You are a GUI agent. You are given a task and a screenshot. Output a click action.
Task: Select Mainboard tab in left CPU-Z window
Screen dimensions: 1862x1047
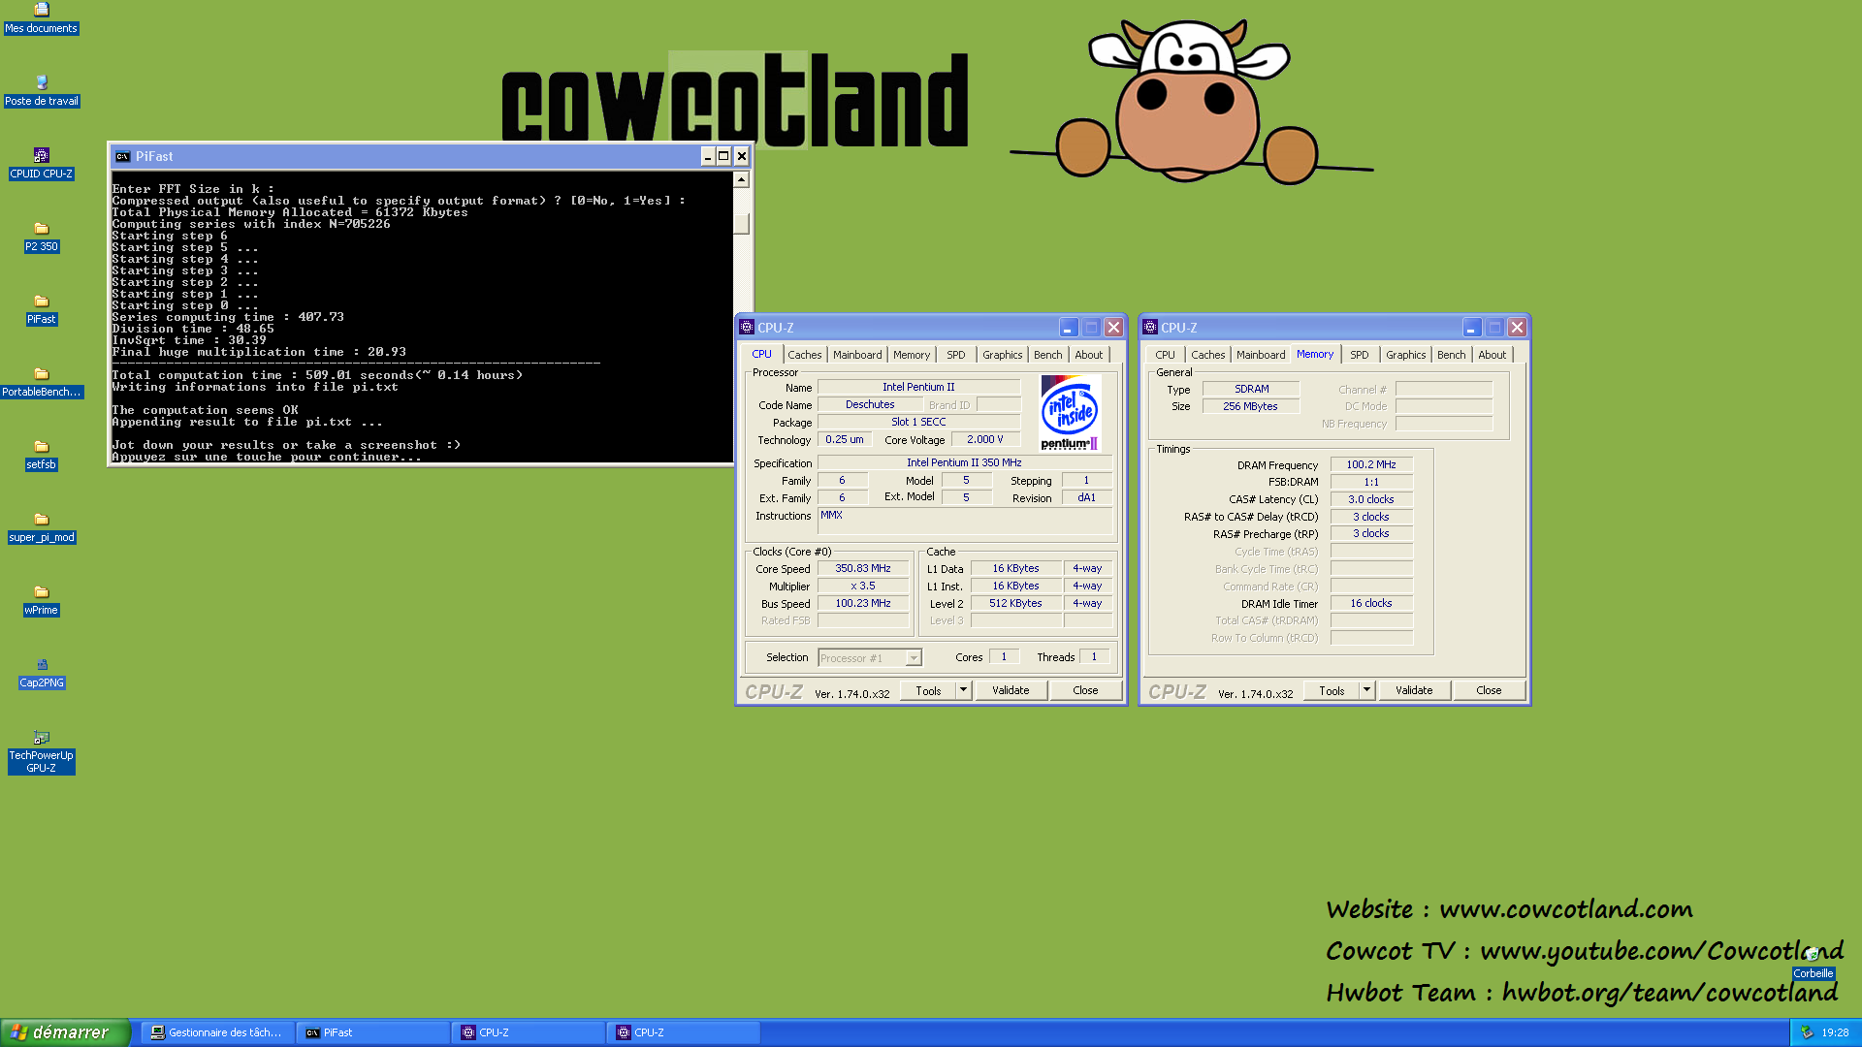pos(857,355)
